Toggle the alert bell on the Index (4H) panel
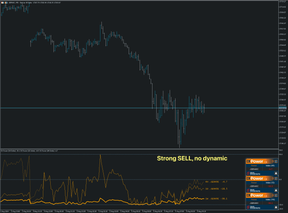288x213 pixels. pyautogui.click(x=276, y=173)
